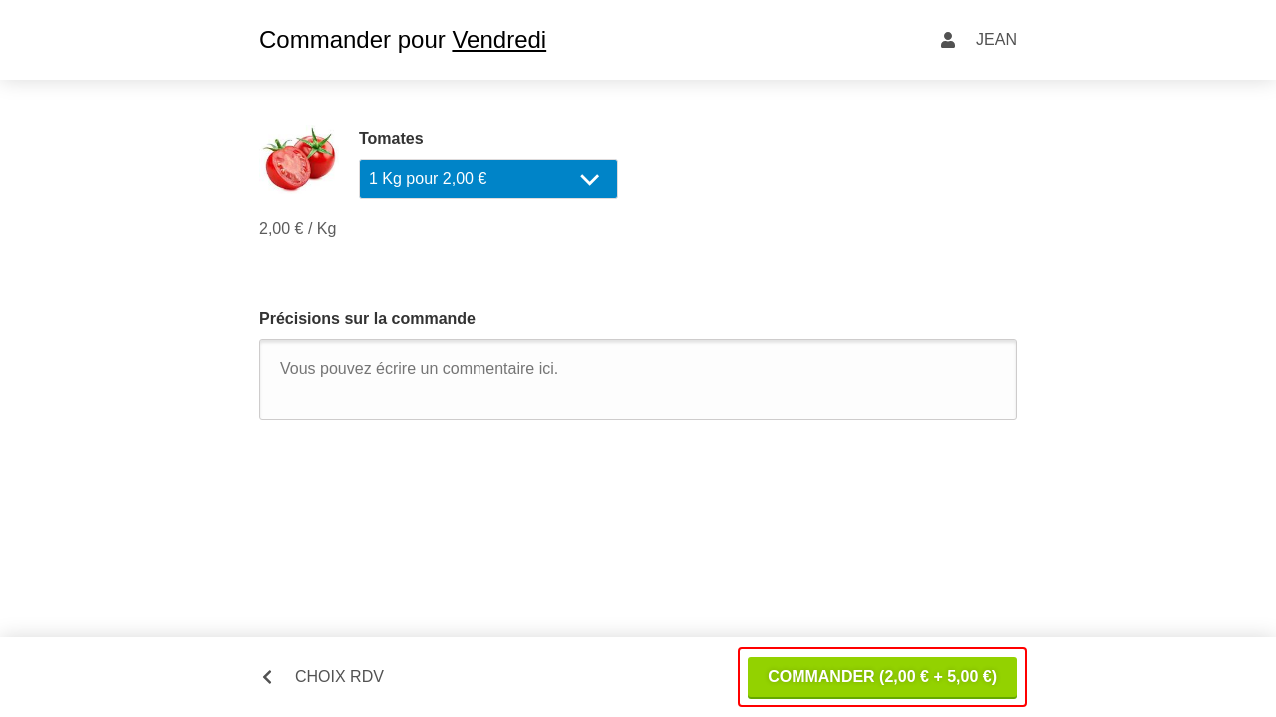Submit order with the COMMANDER button
This screenshot has height=717, width=1276.
coord(882,677)
